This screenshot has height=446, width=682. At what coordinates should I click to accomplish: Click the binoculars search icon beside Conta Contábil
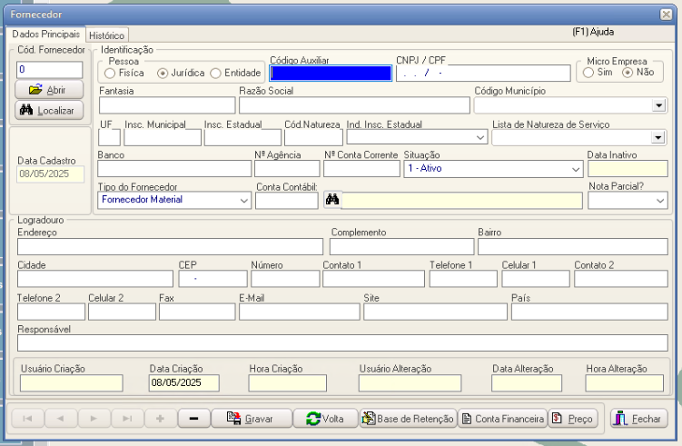point(332,200)
